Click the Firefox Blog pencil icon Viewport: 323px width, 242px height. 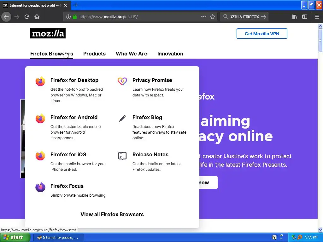[x=122, y=118]
